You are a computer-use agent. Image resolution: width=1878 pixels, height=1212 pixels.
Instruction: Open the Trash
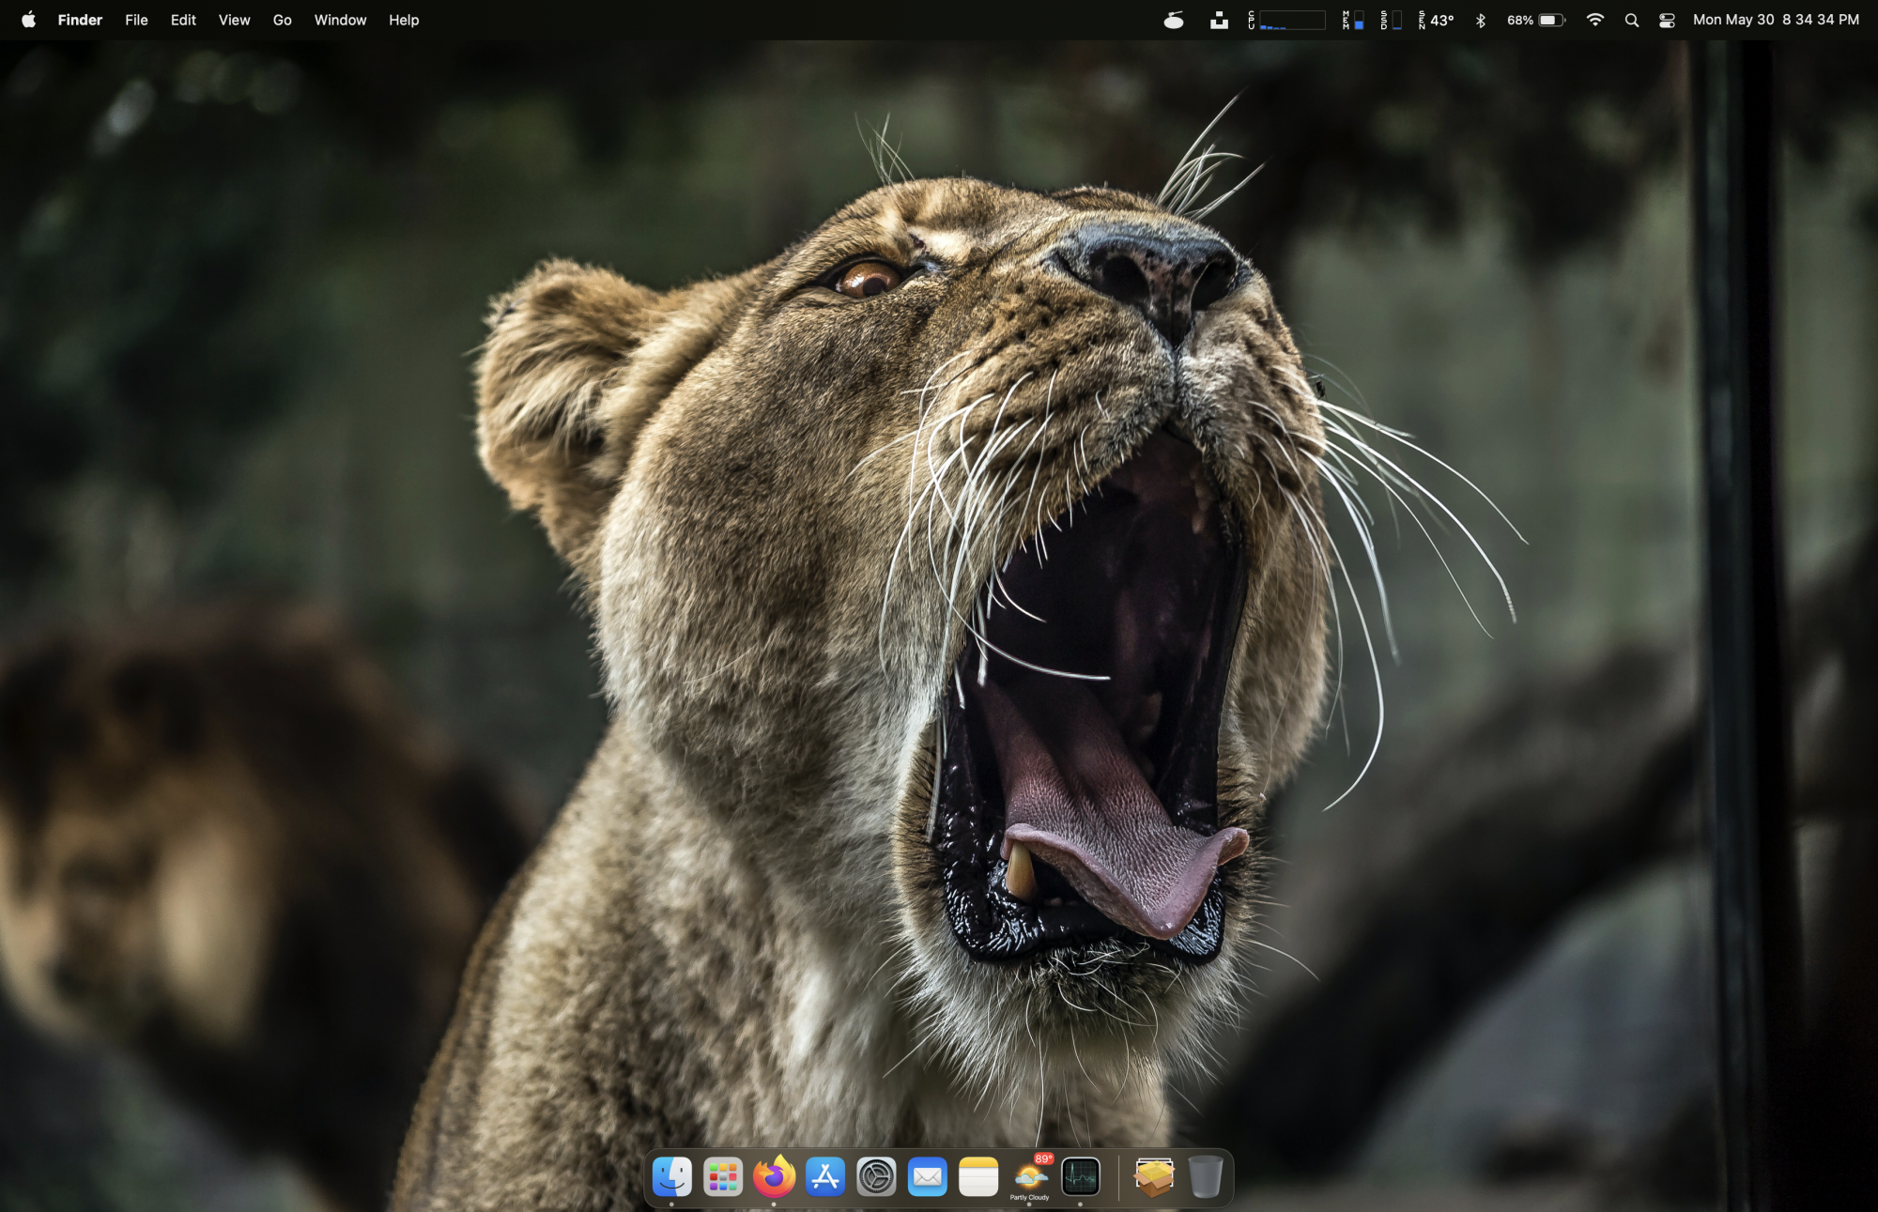click(1206, 1176)
